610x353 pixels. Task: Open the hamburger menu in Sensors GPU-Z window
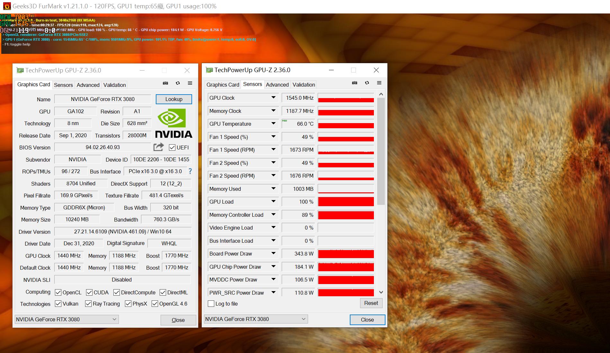pos(379,83)
